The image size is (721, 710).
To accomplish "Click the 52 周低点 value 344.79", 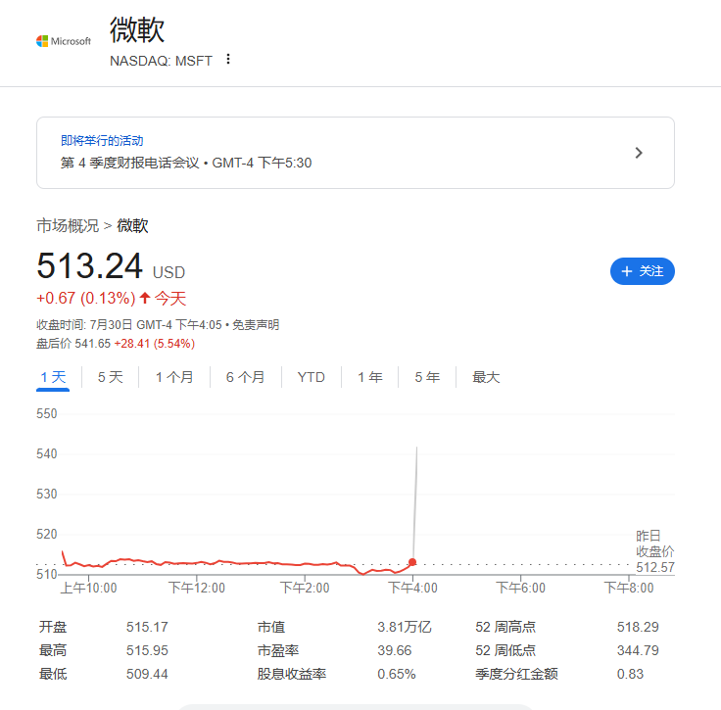I will (x=638, y=650).
